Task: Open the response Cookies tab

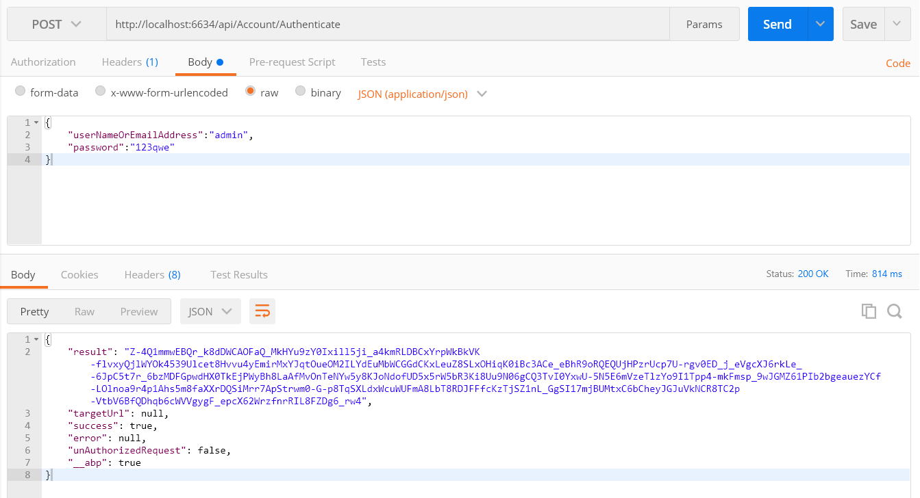Action: pyautogui.click(x=79, y=274)
